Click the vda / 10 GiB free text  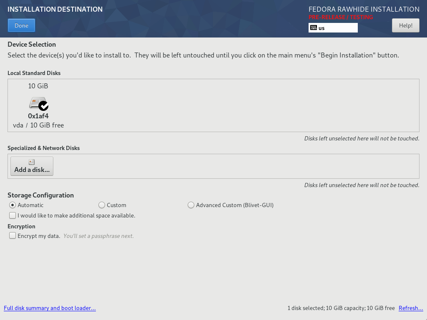point(38,125)
